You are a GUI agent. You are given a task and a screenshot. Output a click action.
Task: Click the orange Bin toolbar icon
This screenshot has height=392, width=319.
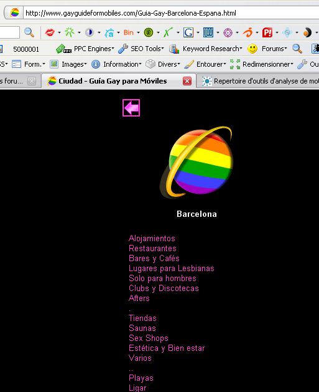click(129, 32)
